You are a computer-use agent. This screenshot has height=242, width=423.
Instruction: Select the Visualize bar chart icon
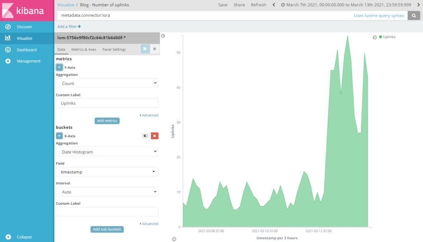pyautogui.click(x=8, y=38)
